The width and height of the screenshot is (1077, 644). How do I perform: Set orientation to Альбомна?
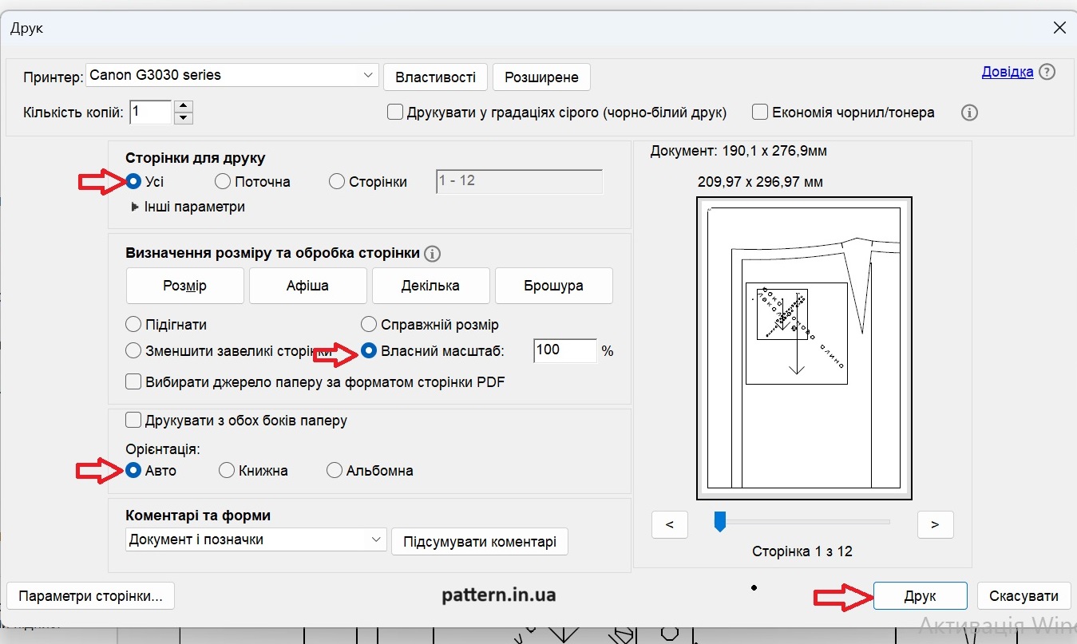pyautogui.click(x=335, y=470)
